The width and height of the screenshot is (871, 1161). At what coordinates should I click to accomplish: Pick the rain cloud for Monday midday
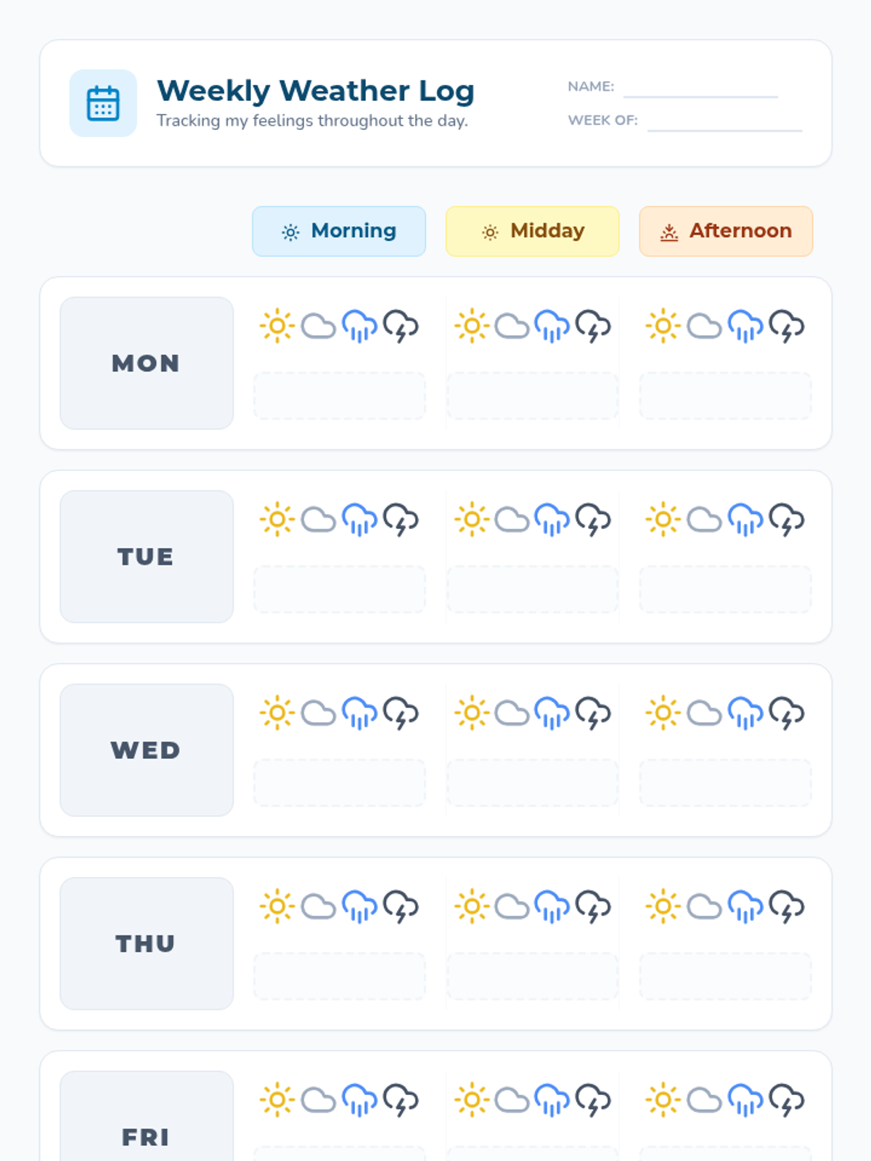click(x=552, y=326)
